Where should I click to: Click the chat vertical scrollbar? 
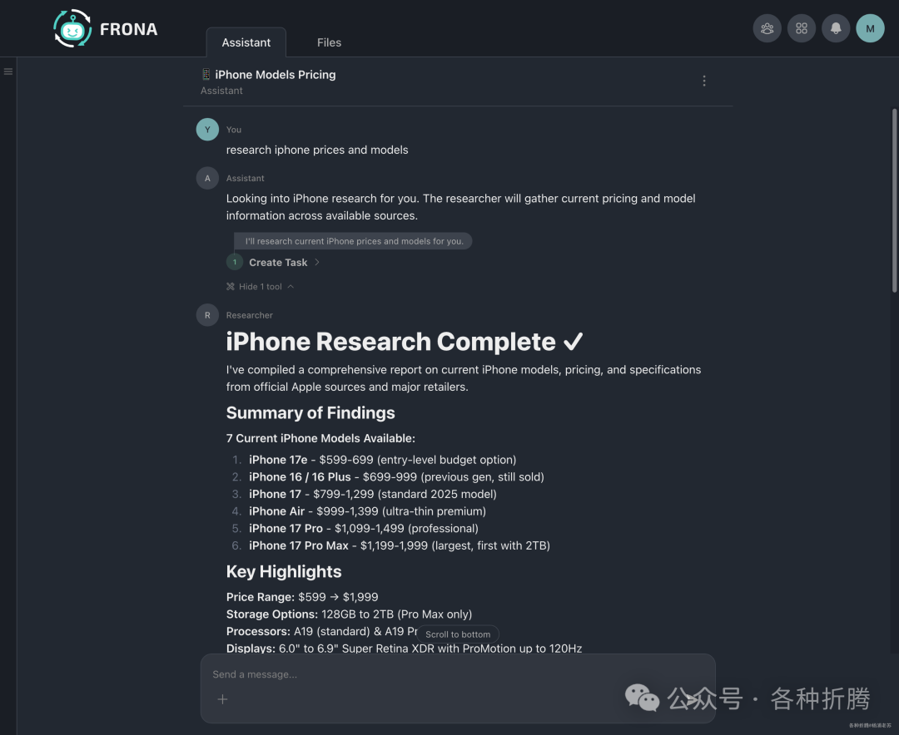coord(894,200)
